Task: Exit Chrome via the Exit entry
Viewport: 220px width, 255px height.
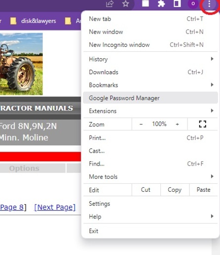Action: [150, 231]
